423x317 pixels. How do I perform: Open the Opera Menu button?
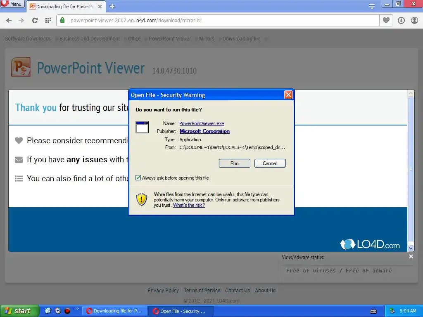click(x=12, y=4)
